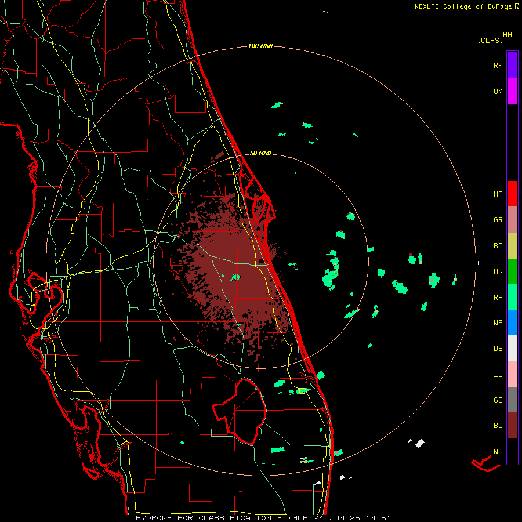Click the UK magenta legend swatch
The height and width of the screenshot is (522, 522).
pyautogui.click(x=512, y=91)
